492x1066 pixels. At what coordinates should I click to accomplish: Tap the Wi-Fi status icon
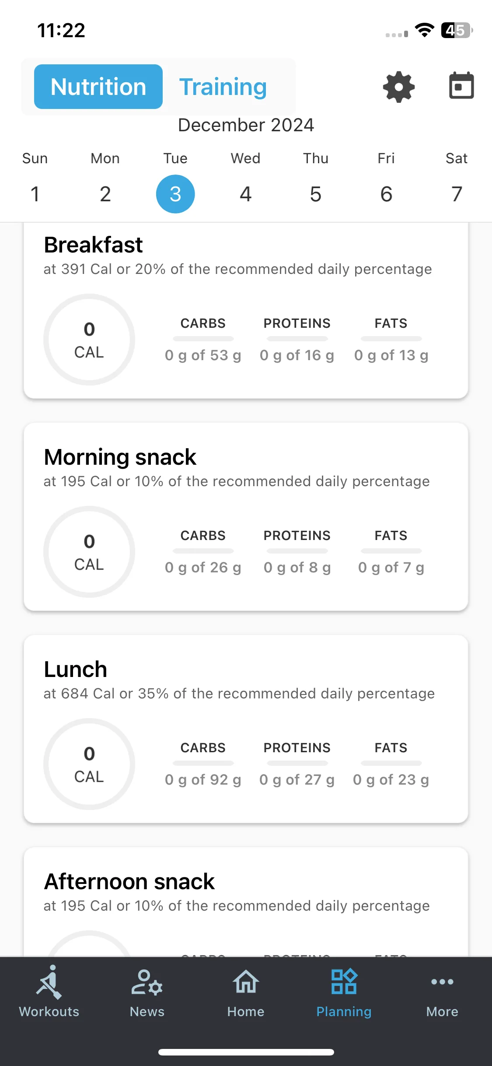pyautogui.click(x=424, y=30)
